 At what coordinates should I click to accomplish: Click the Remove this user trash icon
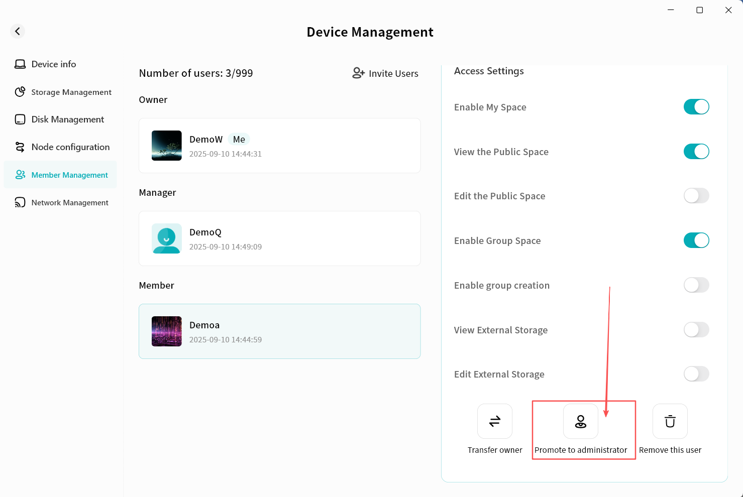[x=670, y=421]
